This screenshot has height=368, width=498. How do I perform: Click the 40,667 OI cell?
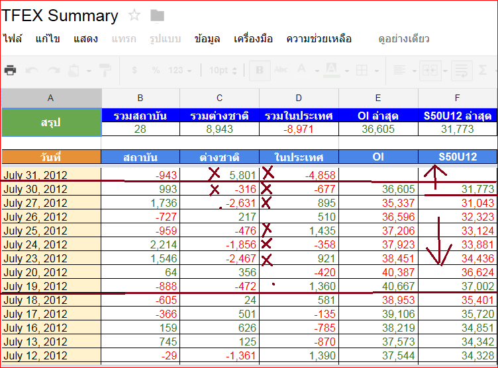pos(378,286)
